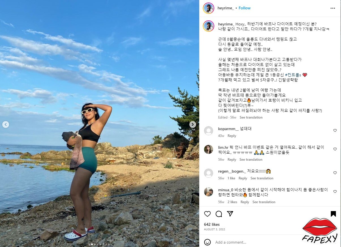This screenshot has width=341, height=247.
Task: Open the #컨트롤s hashtag link
Action: [x=293, y=75]
